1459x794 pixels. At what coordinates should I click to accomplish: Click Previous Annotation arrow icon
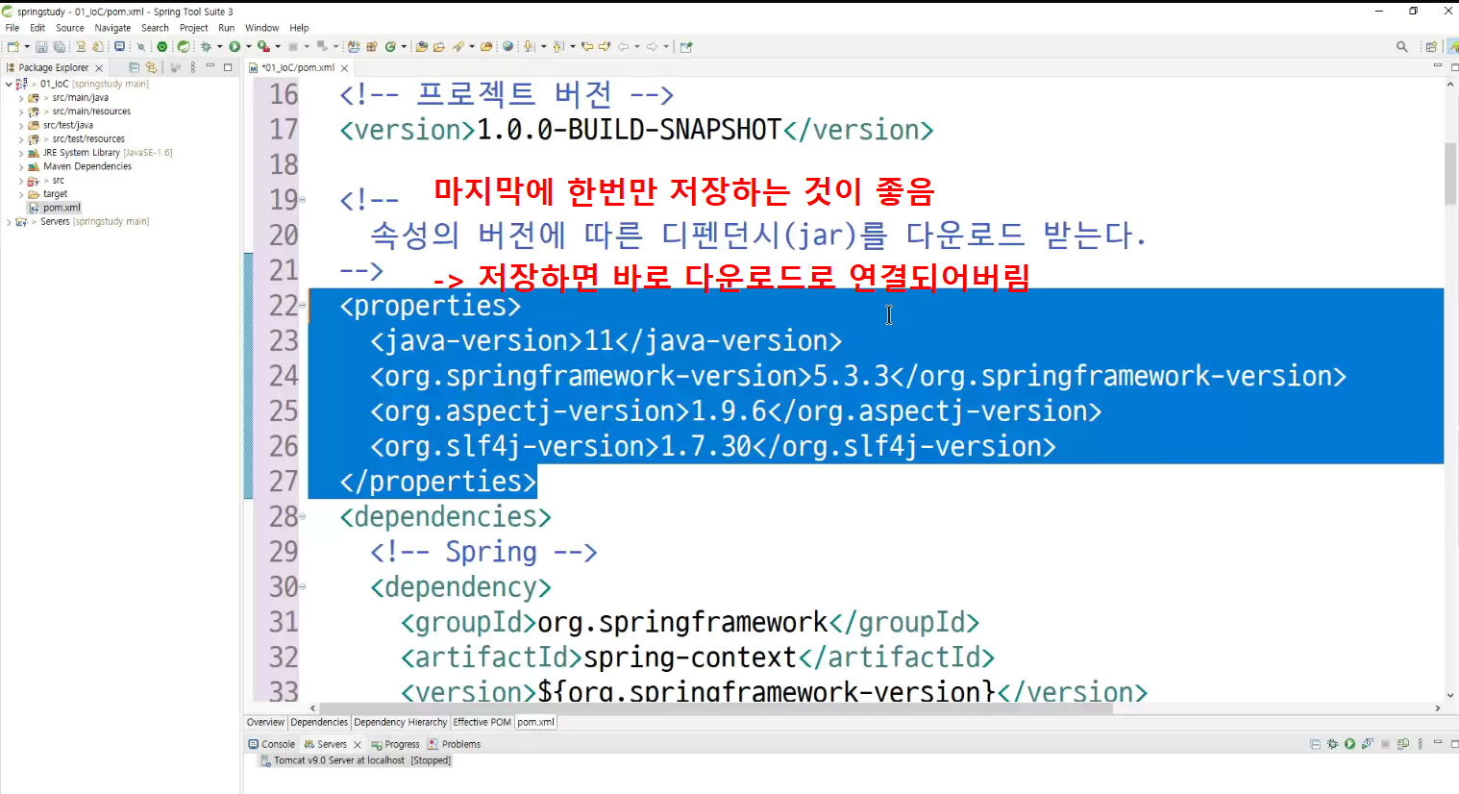(x=557, y=46)
